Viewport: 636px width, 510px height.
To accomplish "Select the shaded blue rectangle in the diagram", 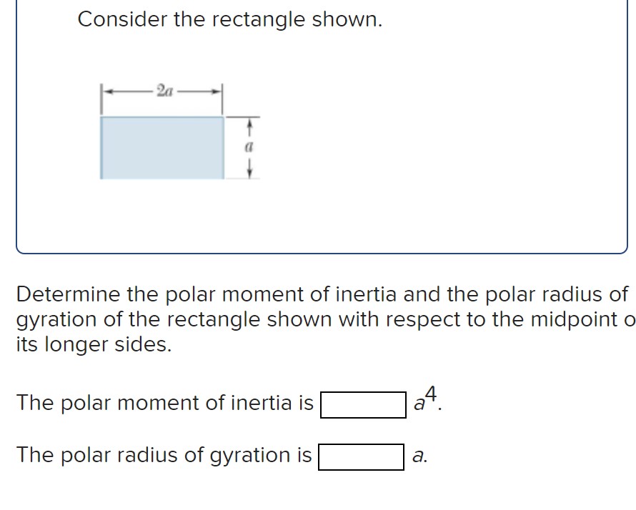I will [163, 146].
